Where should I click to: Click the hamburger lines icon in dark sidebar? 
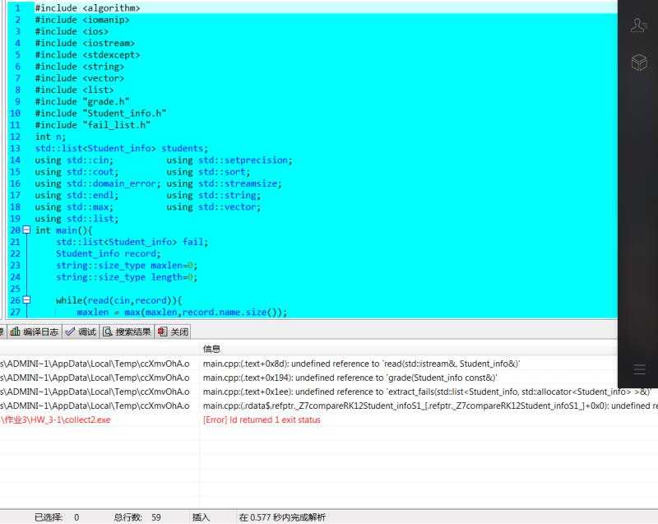[x=640, y=369]
